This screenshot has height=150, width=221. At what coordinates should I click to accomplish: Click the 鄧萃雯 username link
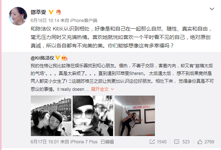click(x=38, y=12)
